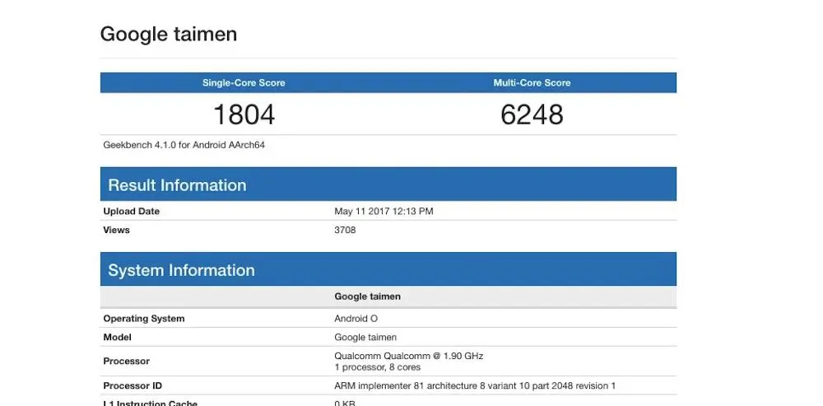Screen dimensions: 823x406
Task: Click the Model value 'Google taimen'
Action: (x=365, y=337)
